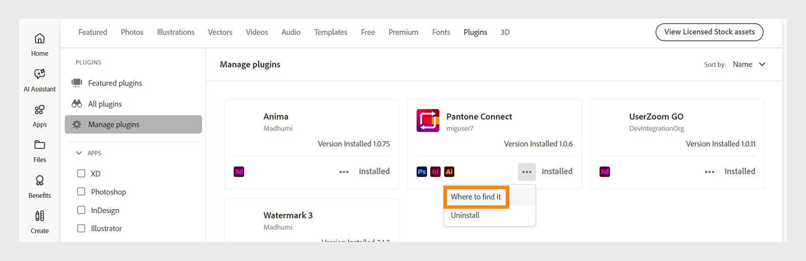
Task: Open Apps in the left sidebar
Action: [x=40, y=116]
